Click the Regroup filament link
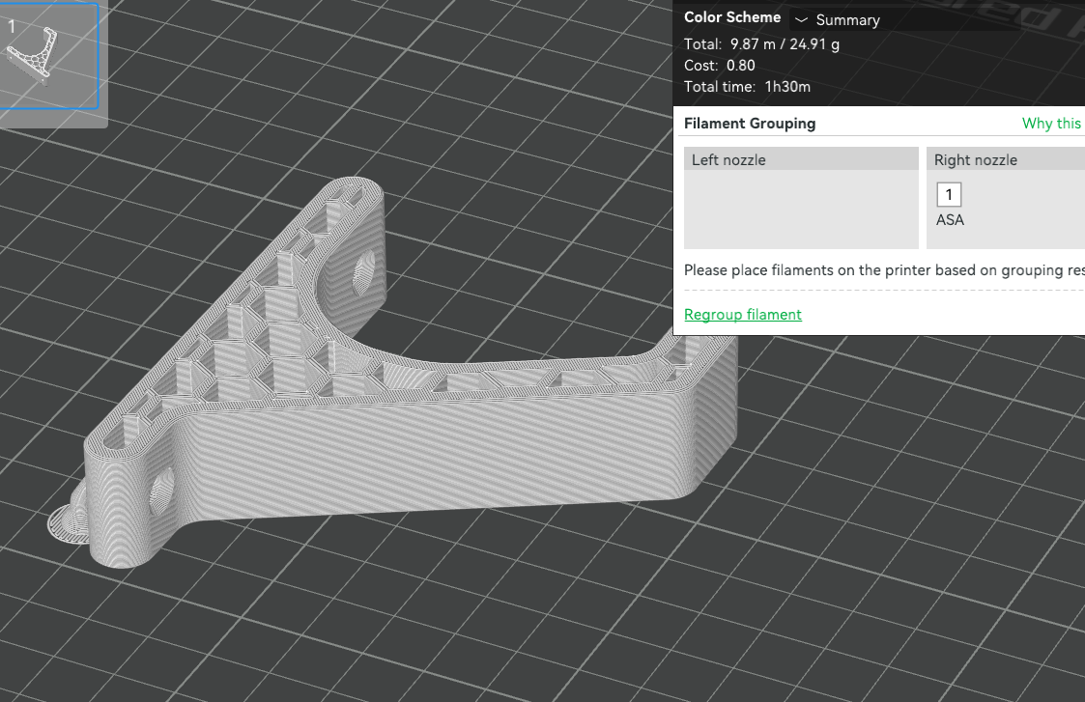1085x702 pixels. 742,315
